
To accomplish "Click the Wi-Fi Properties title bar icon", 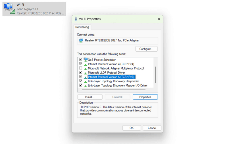I will (x=76, y=19).
